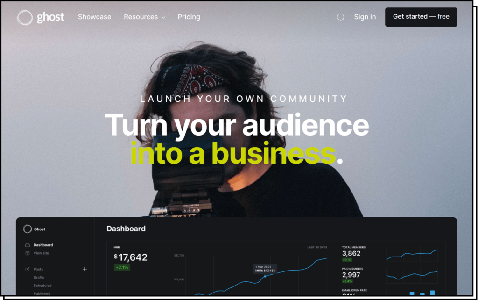Image resolution: width=478 pixels, height=300 pixels.
Task: Open Drafts in sidebar
Action: [x=39, y=278]
